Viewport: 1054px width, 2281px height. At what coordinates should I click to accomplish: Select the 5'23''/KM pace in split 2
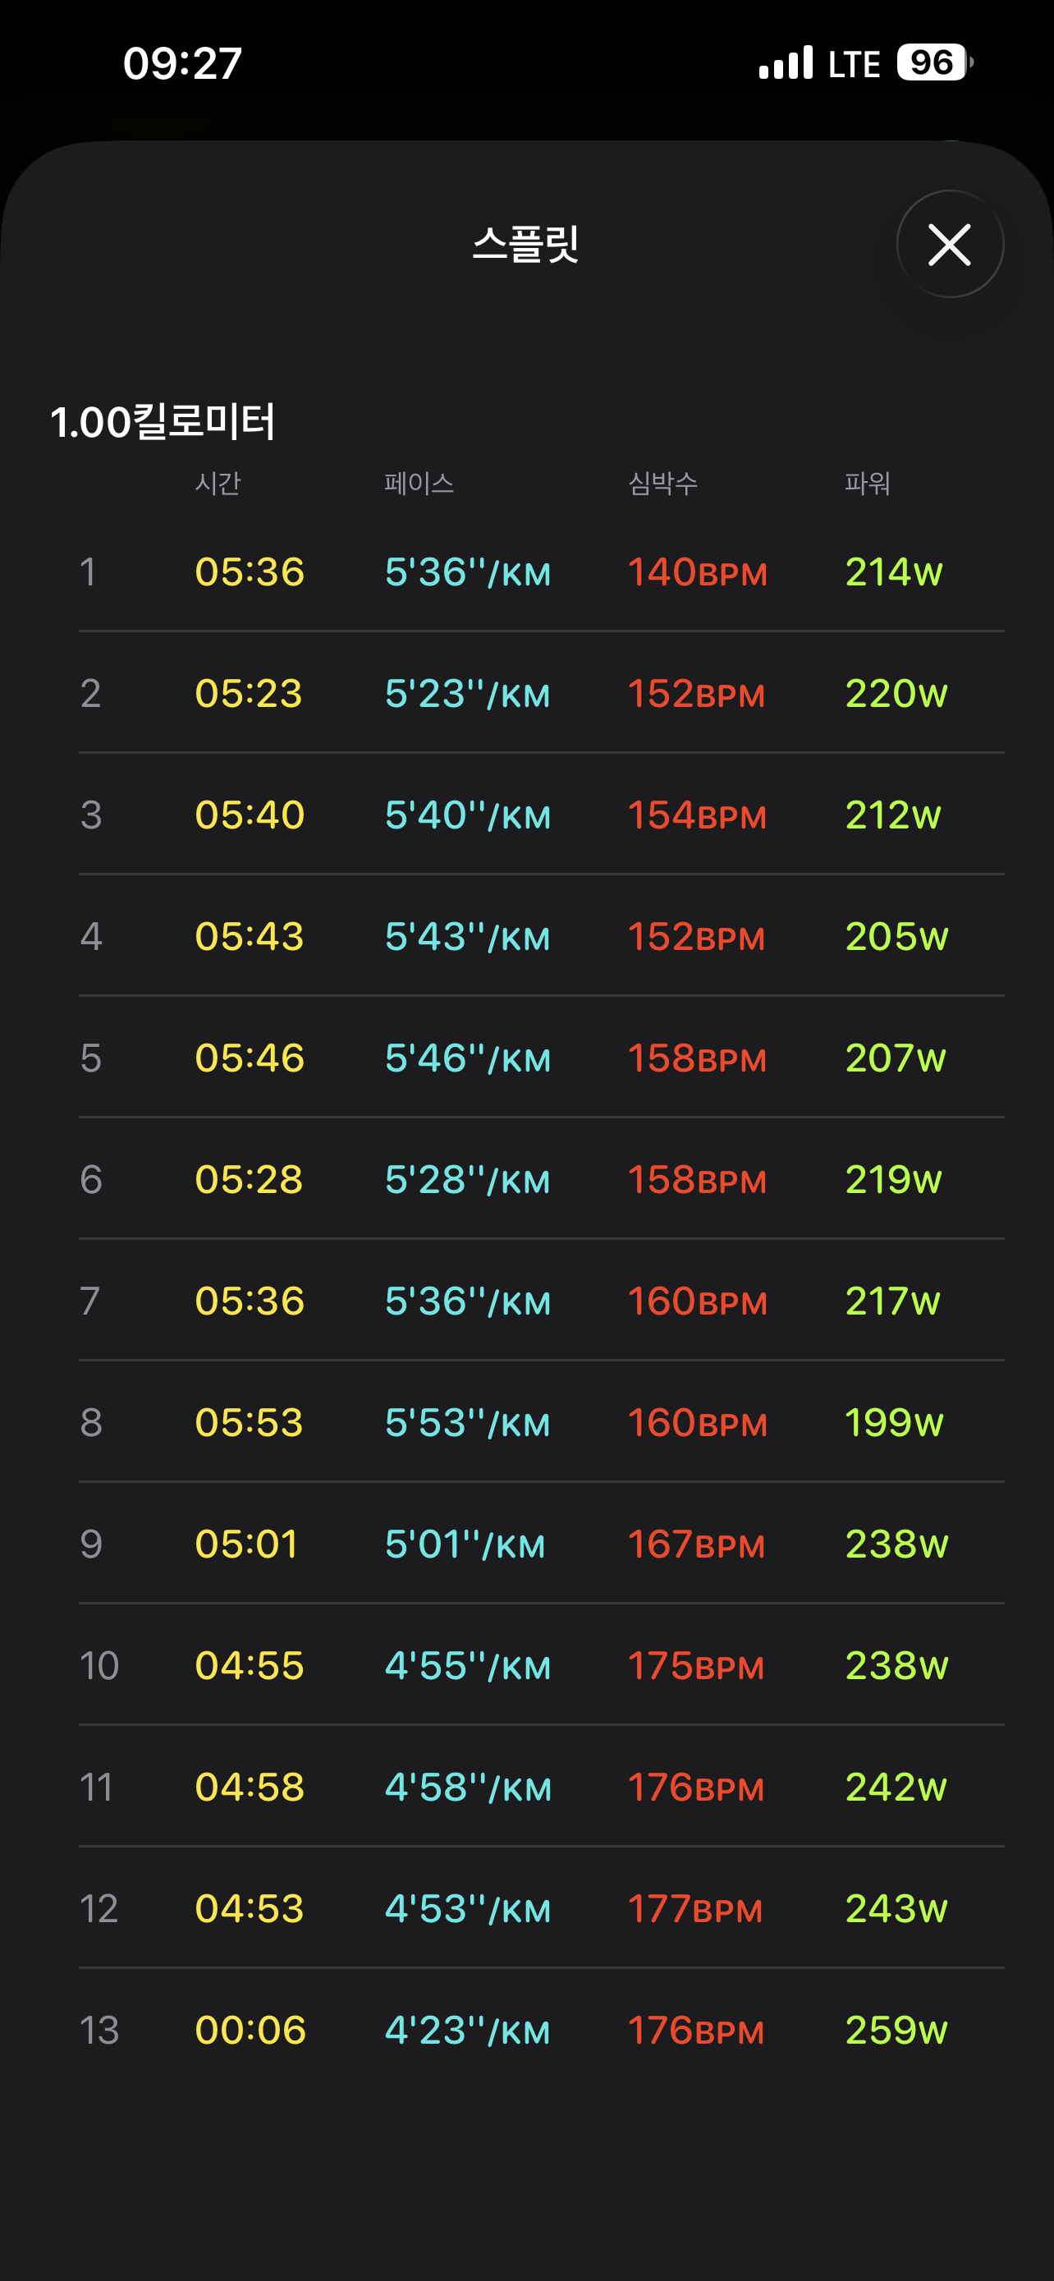(x=467, y=693)
